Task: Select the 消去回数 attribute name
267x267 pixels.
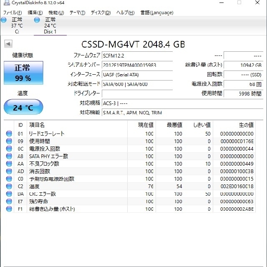Action: 40,171
